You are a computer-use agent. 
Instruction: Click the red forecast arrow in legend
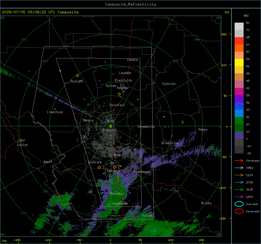(x=239, y=160)
